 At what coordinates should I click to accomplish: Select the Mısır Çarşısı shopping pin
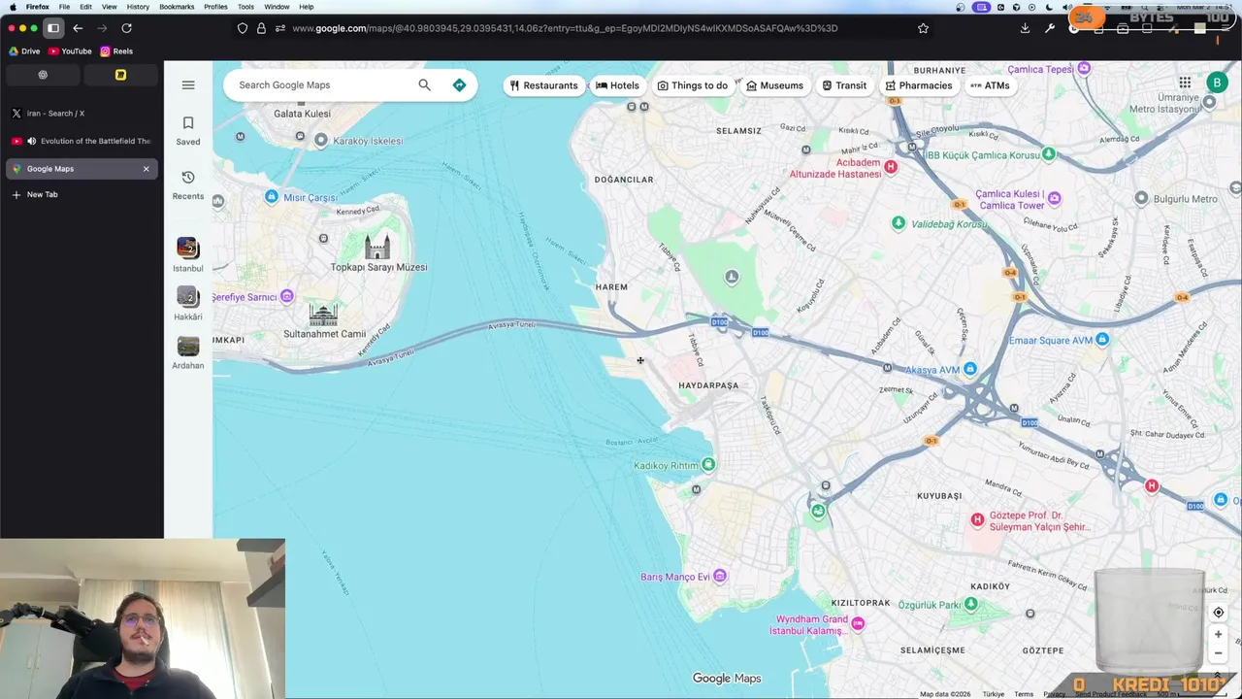272,197
